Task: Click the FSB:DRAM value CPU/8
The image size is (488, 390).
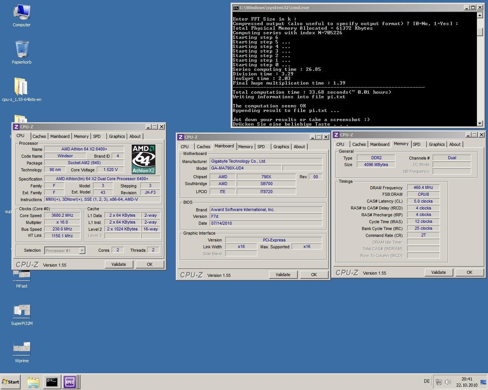Action: click(423, 195)
